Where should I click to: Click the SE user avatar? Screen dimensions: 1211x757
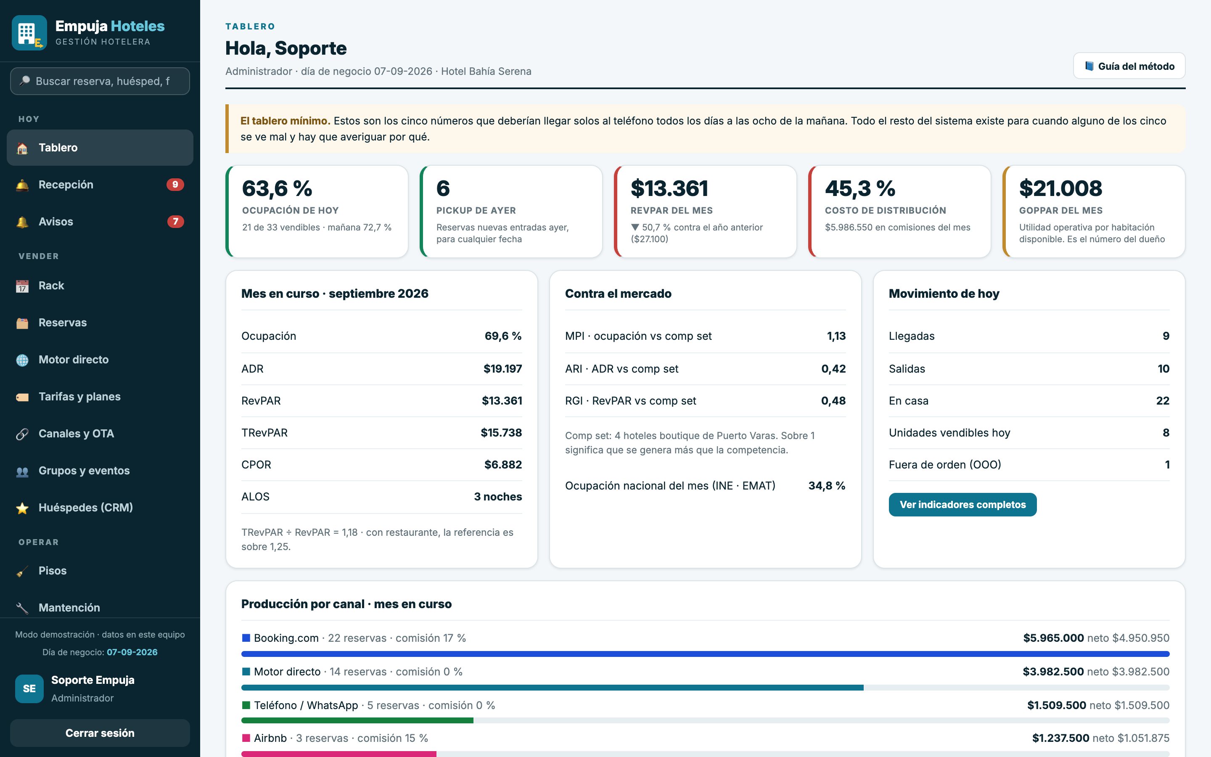point(29,689)
